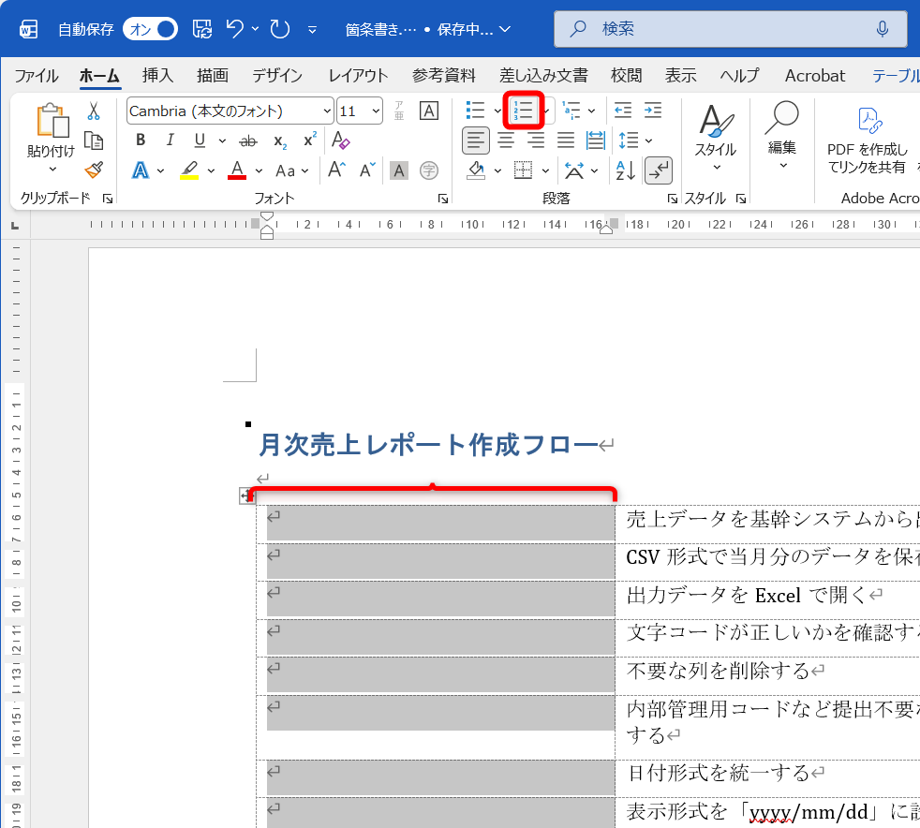Increase indent of the paragraph
Viewport: 920px width, 828px height.
click(653, 110)
